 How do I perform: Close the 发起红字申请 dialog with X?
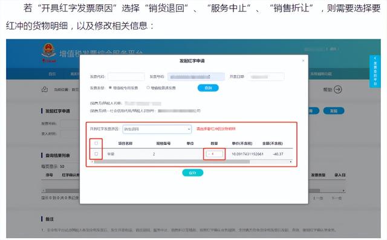click(303, 61)
